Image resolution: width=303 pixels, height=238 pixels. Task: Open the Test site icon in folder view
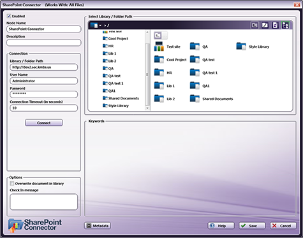pos(159,47)
